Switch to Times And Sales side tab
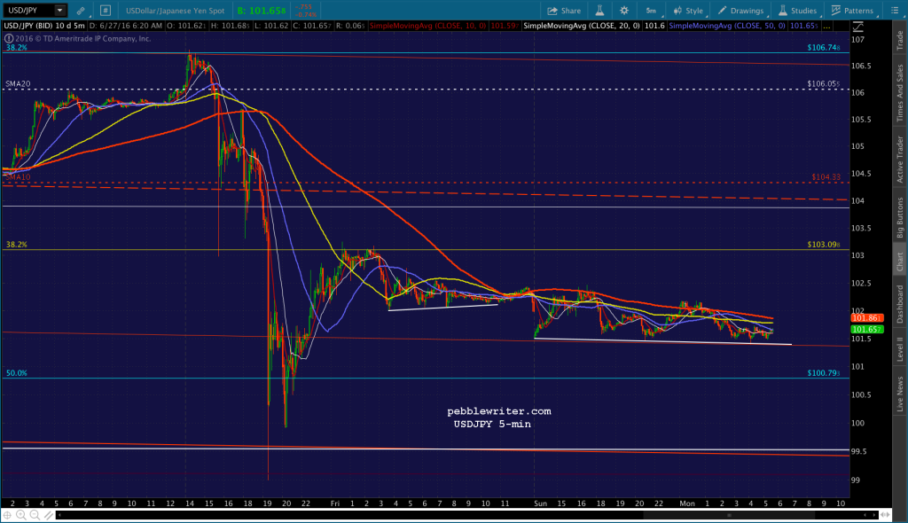This screenshot has width=908, height=523. [900, 93]
